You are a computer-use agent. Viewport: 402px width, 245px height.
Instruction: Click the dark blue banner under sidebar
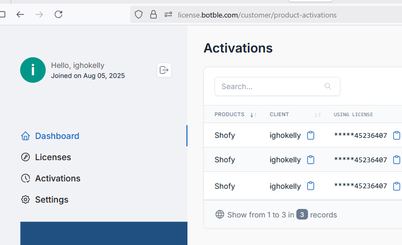coord(104,233)
